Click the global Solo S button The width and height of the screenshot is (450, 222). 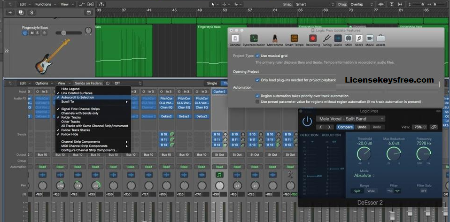(31, 13)
